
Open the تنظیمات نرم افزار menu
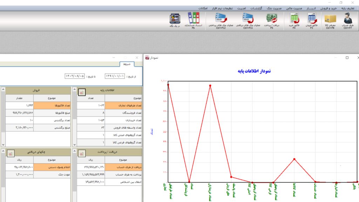tap(222, 8)
